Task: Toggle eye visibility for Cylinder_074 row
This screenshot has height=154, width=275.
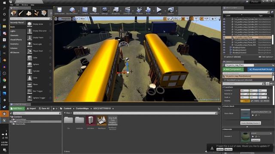Action: point(224,32)
